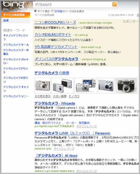Click the 2,130,000 件中 1-10 件 result count
The width and height of the screenshot is (140, 174).
click(x=121, y=15)
